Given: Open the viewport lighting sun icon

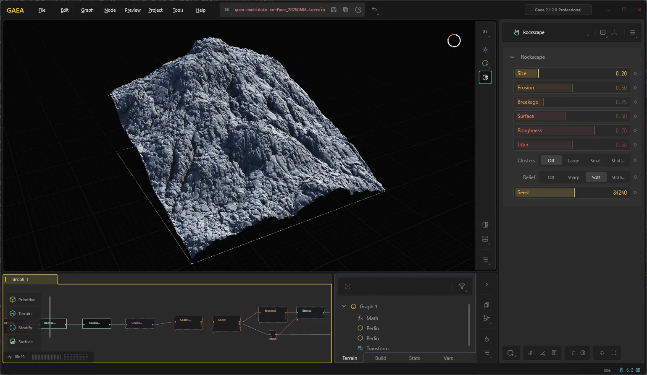Looking at the screenshot, I should (485, 49).
